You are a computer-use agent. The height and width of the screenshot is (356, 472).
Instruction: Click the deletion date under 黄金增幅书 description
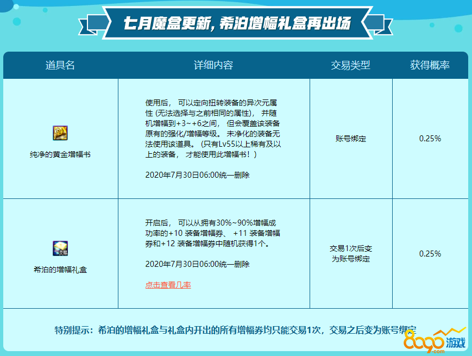tap(197, 176)
